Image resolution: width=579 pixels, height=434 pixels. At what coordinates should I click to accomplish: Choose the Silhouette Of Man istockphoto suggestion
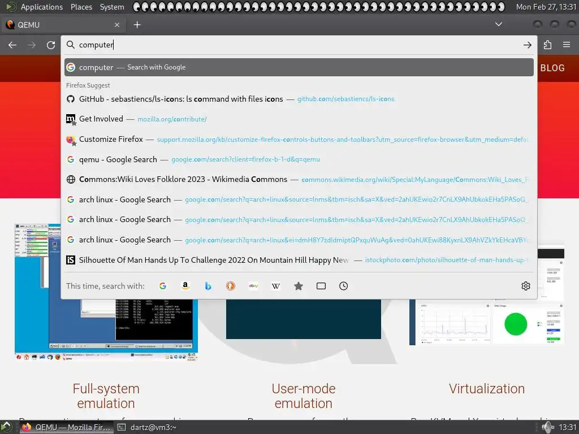[299, 260]
